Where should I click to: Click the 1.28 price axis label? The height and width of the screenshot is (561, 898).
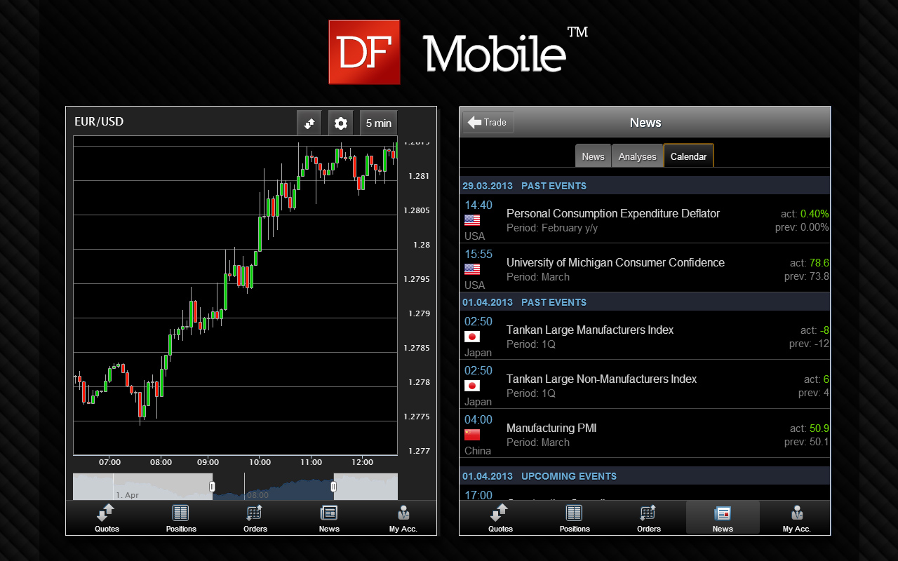click(x=422, y=245)
